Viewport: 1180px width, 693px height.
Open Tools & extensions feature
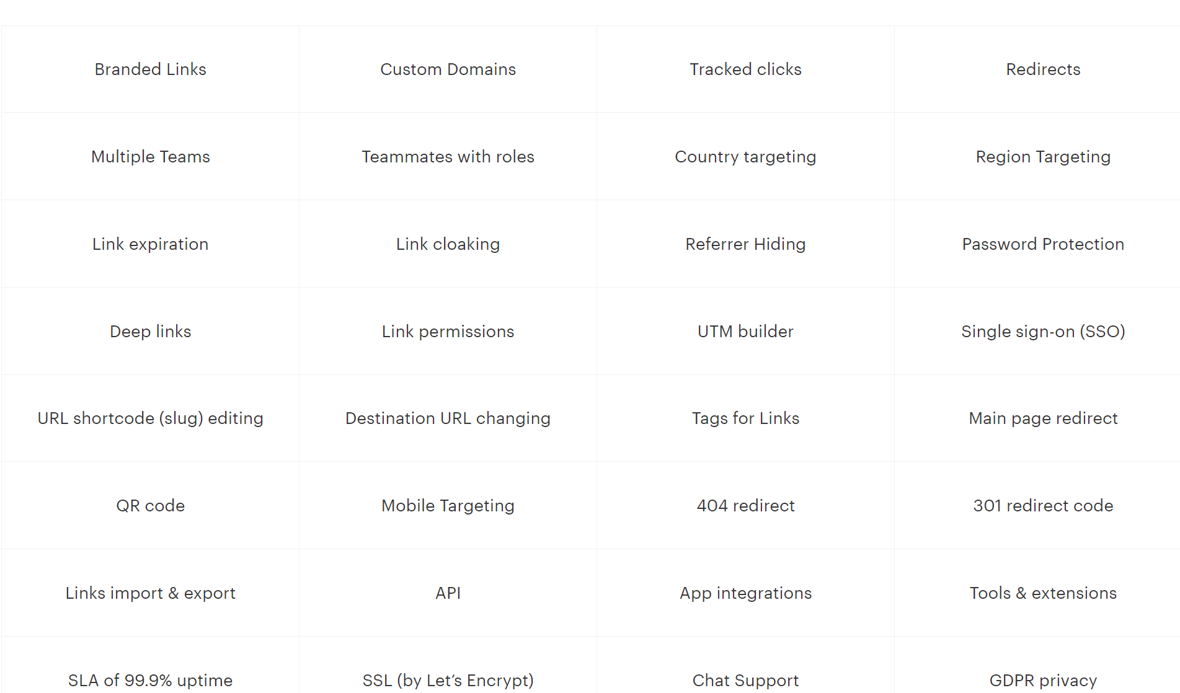[1043, 593]
